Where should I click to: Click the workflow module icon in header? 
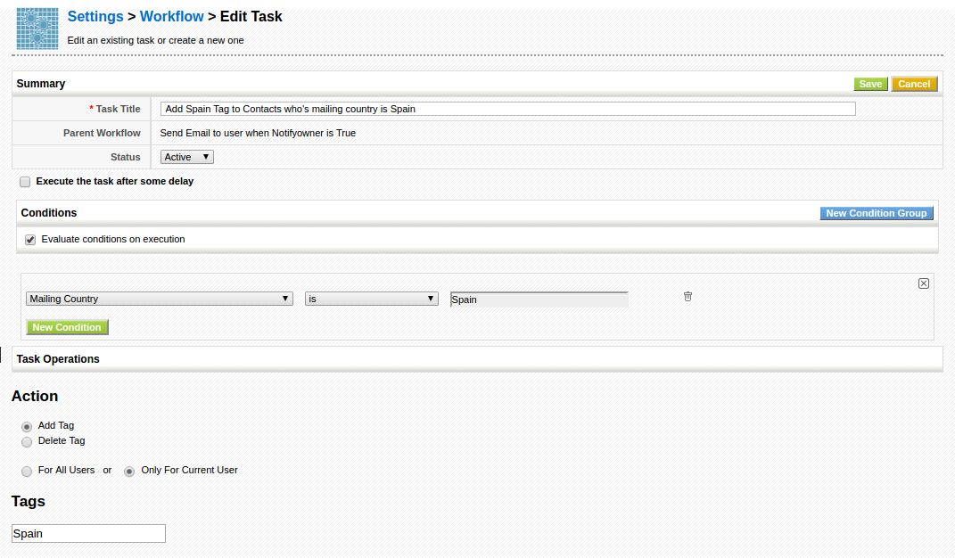(x=37, y=29)
